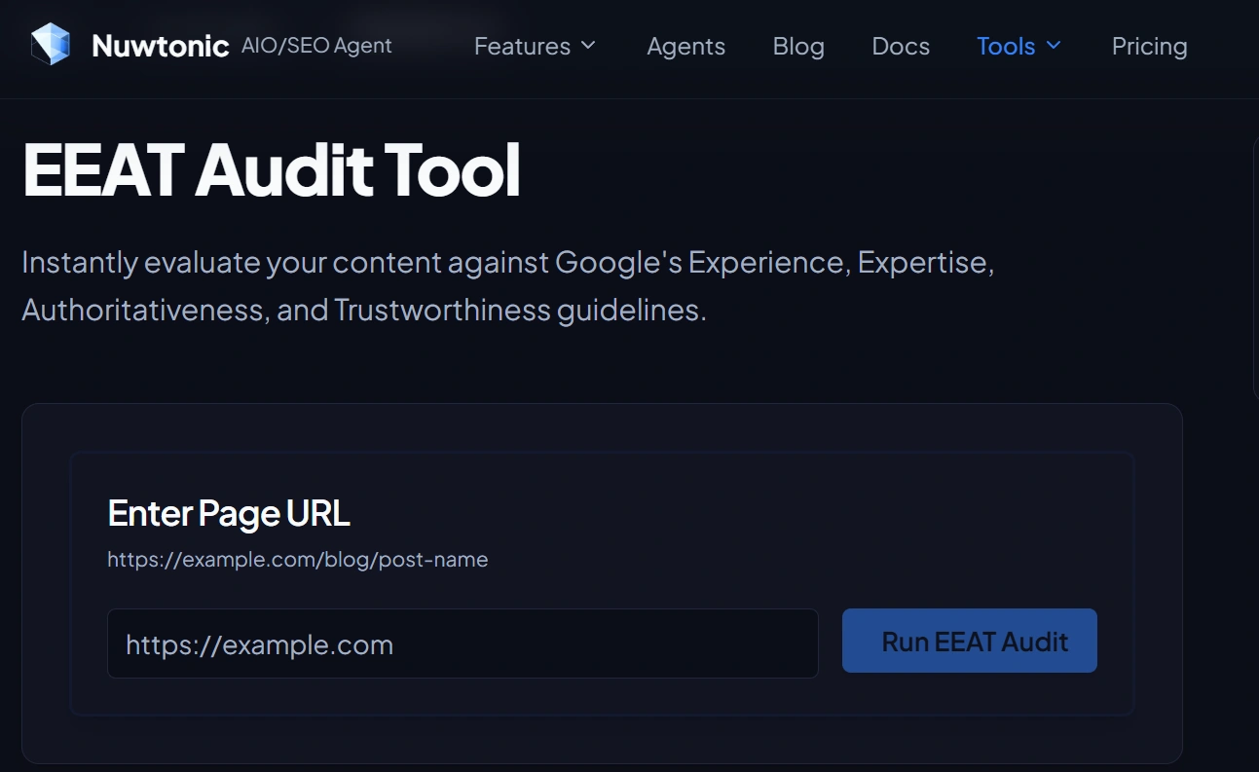Click the AIO/SEO Agent tagline
This screenshot has width=1259, height=772.
coord(316,46)
